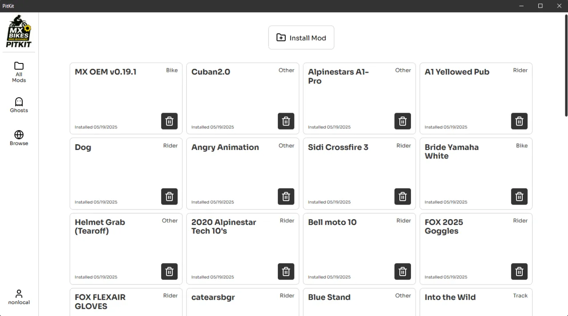
Task: Switch to the Ghosts section
Action: [x=19, y=105]
